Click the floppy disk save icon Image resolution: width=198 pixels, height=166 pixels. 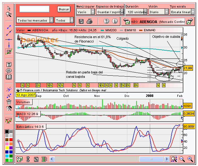[81, 21]
